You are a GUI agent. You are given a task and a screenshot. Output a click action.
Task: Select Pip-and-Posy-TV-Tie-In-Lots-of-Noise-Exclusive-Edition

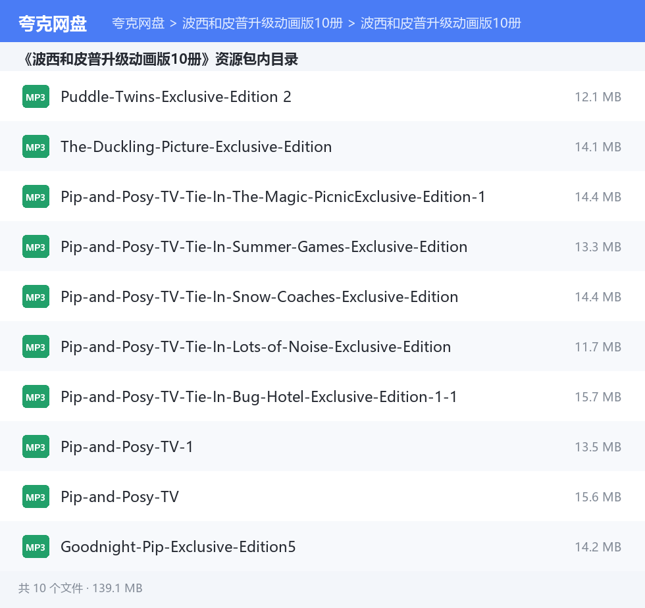click(x=256, y=347)
